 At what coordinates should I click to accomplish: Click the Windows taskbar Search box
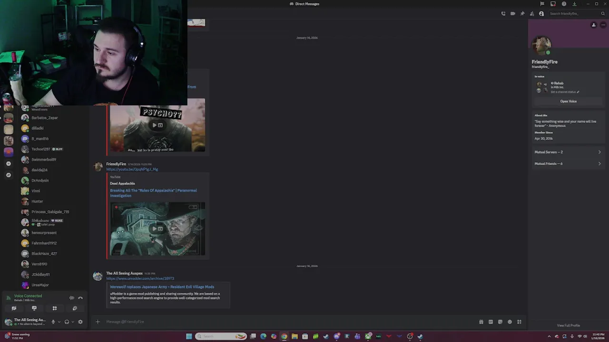pos(221,336)
